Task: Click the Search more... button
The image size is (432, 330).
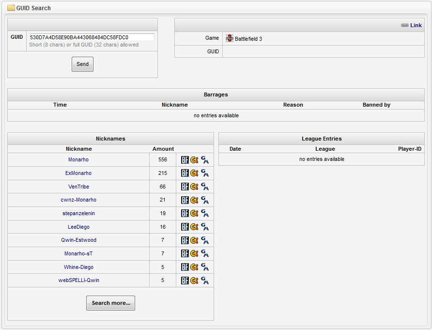Action: tap(110, 303)
